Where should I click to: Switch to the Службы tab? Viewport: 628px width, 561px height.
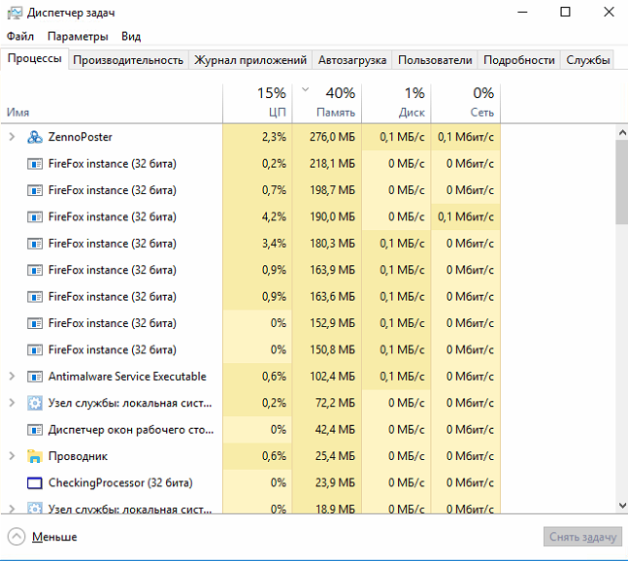coord(587,60)
